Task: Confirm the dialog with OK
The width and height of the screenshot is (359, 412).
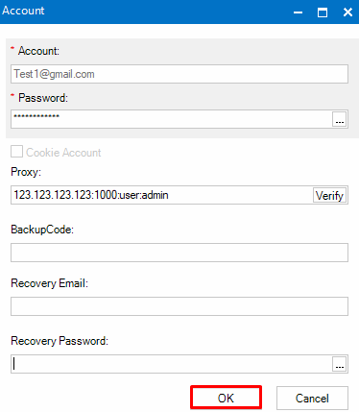Action: 226,398
